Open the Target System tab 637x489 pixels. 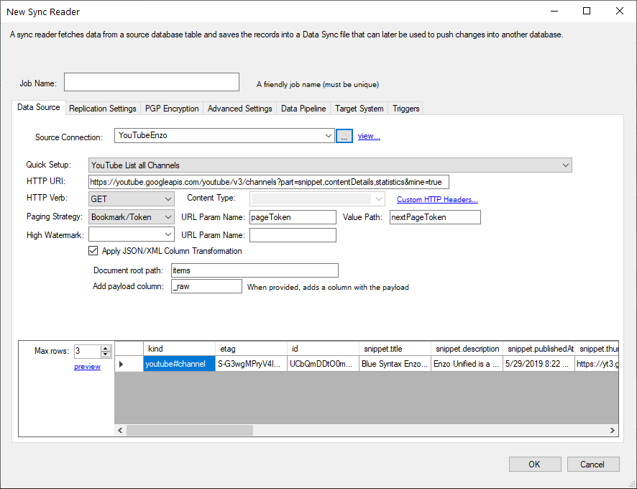pos(359,109)
